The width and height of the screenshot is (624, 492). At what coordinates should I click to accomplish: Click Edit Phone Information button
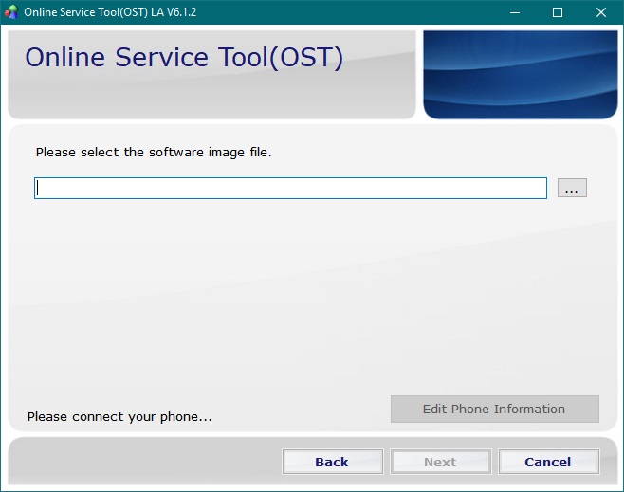(x=494, y=410)
